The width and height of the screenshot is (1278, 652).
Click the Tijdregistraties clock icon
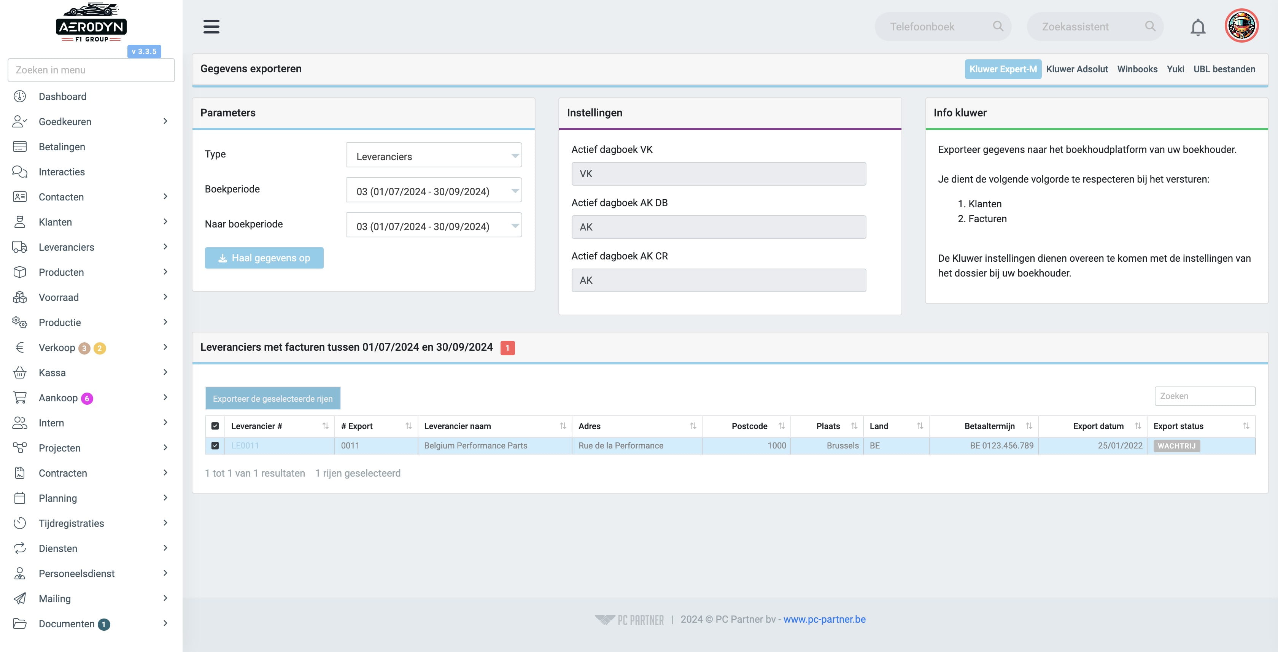pyautogui.click(x=20, y=523)
